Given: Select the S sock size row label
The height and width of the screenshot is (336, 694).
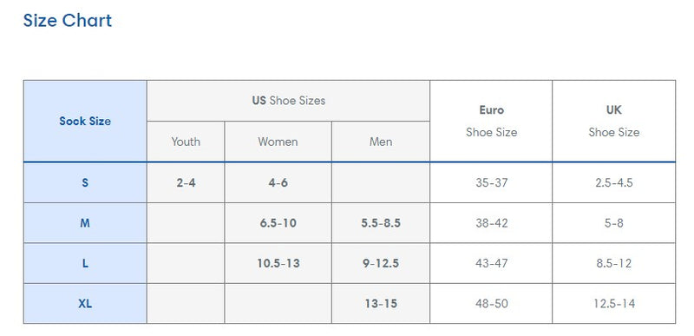Looking at the screenshot, I should (x=85, y=182).
